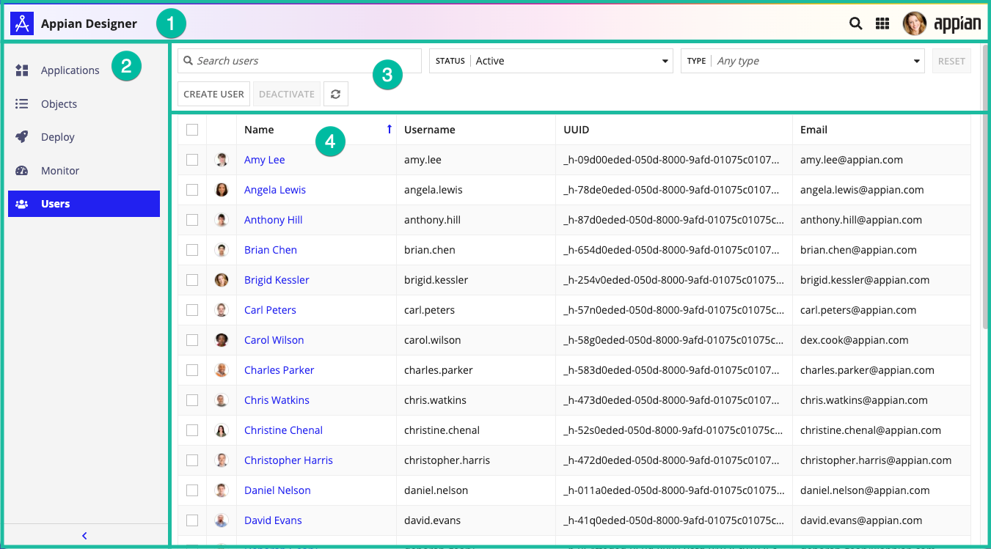Click the Deploy rocket icon
This screenshot has height=549, width=991.
click(x=22, y=137)
